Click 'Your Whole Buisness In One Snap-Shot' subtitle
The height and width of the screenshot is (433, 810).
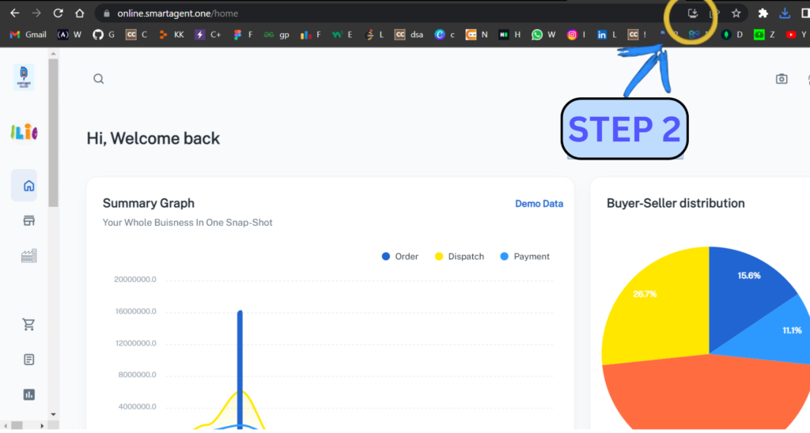(x=187, y=223)
